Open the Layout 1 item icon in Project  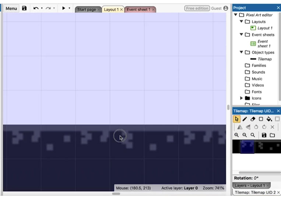pyautogui.click(x=253, y=28)
